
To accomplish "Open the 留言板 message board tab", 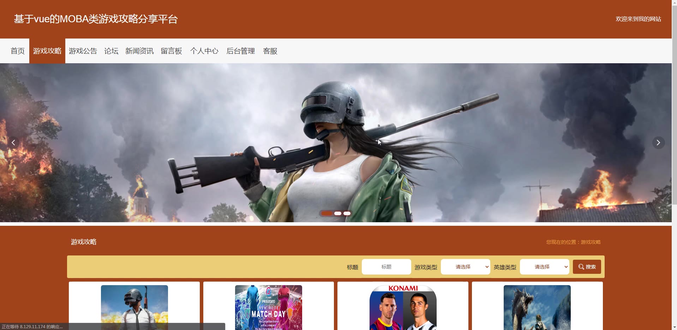I will [172, 51].
